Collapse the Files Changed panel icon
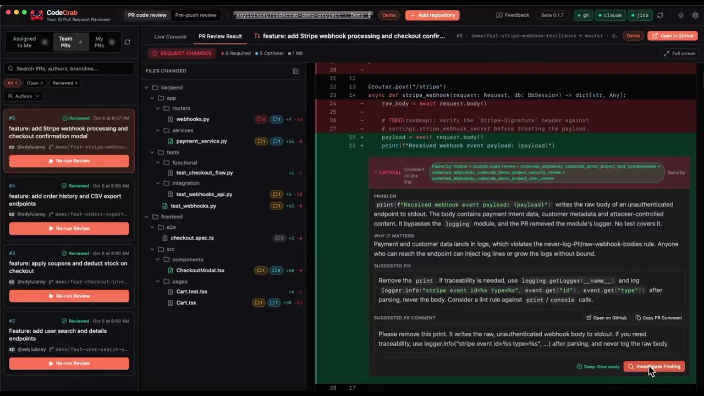Screen dimensions: 704x396 click(x=295, y=71)
